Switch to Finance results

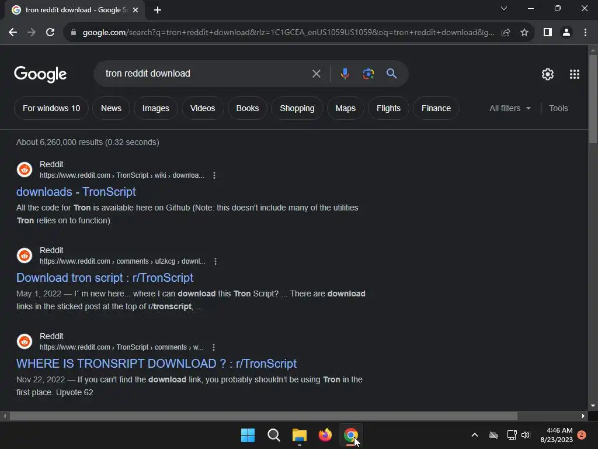coord(436,108)
